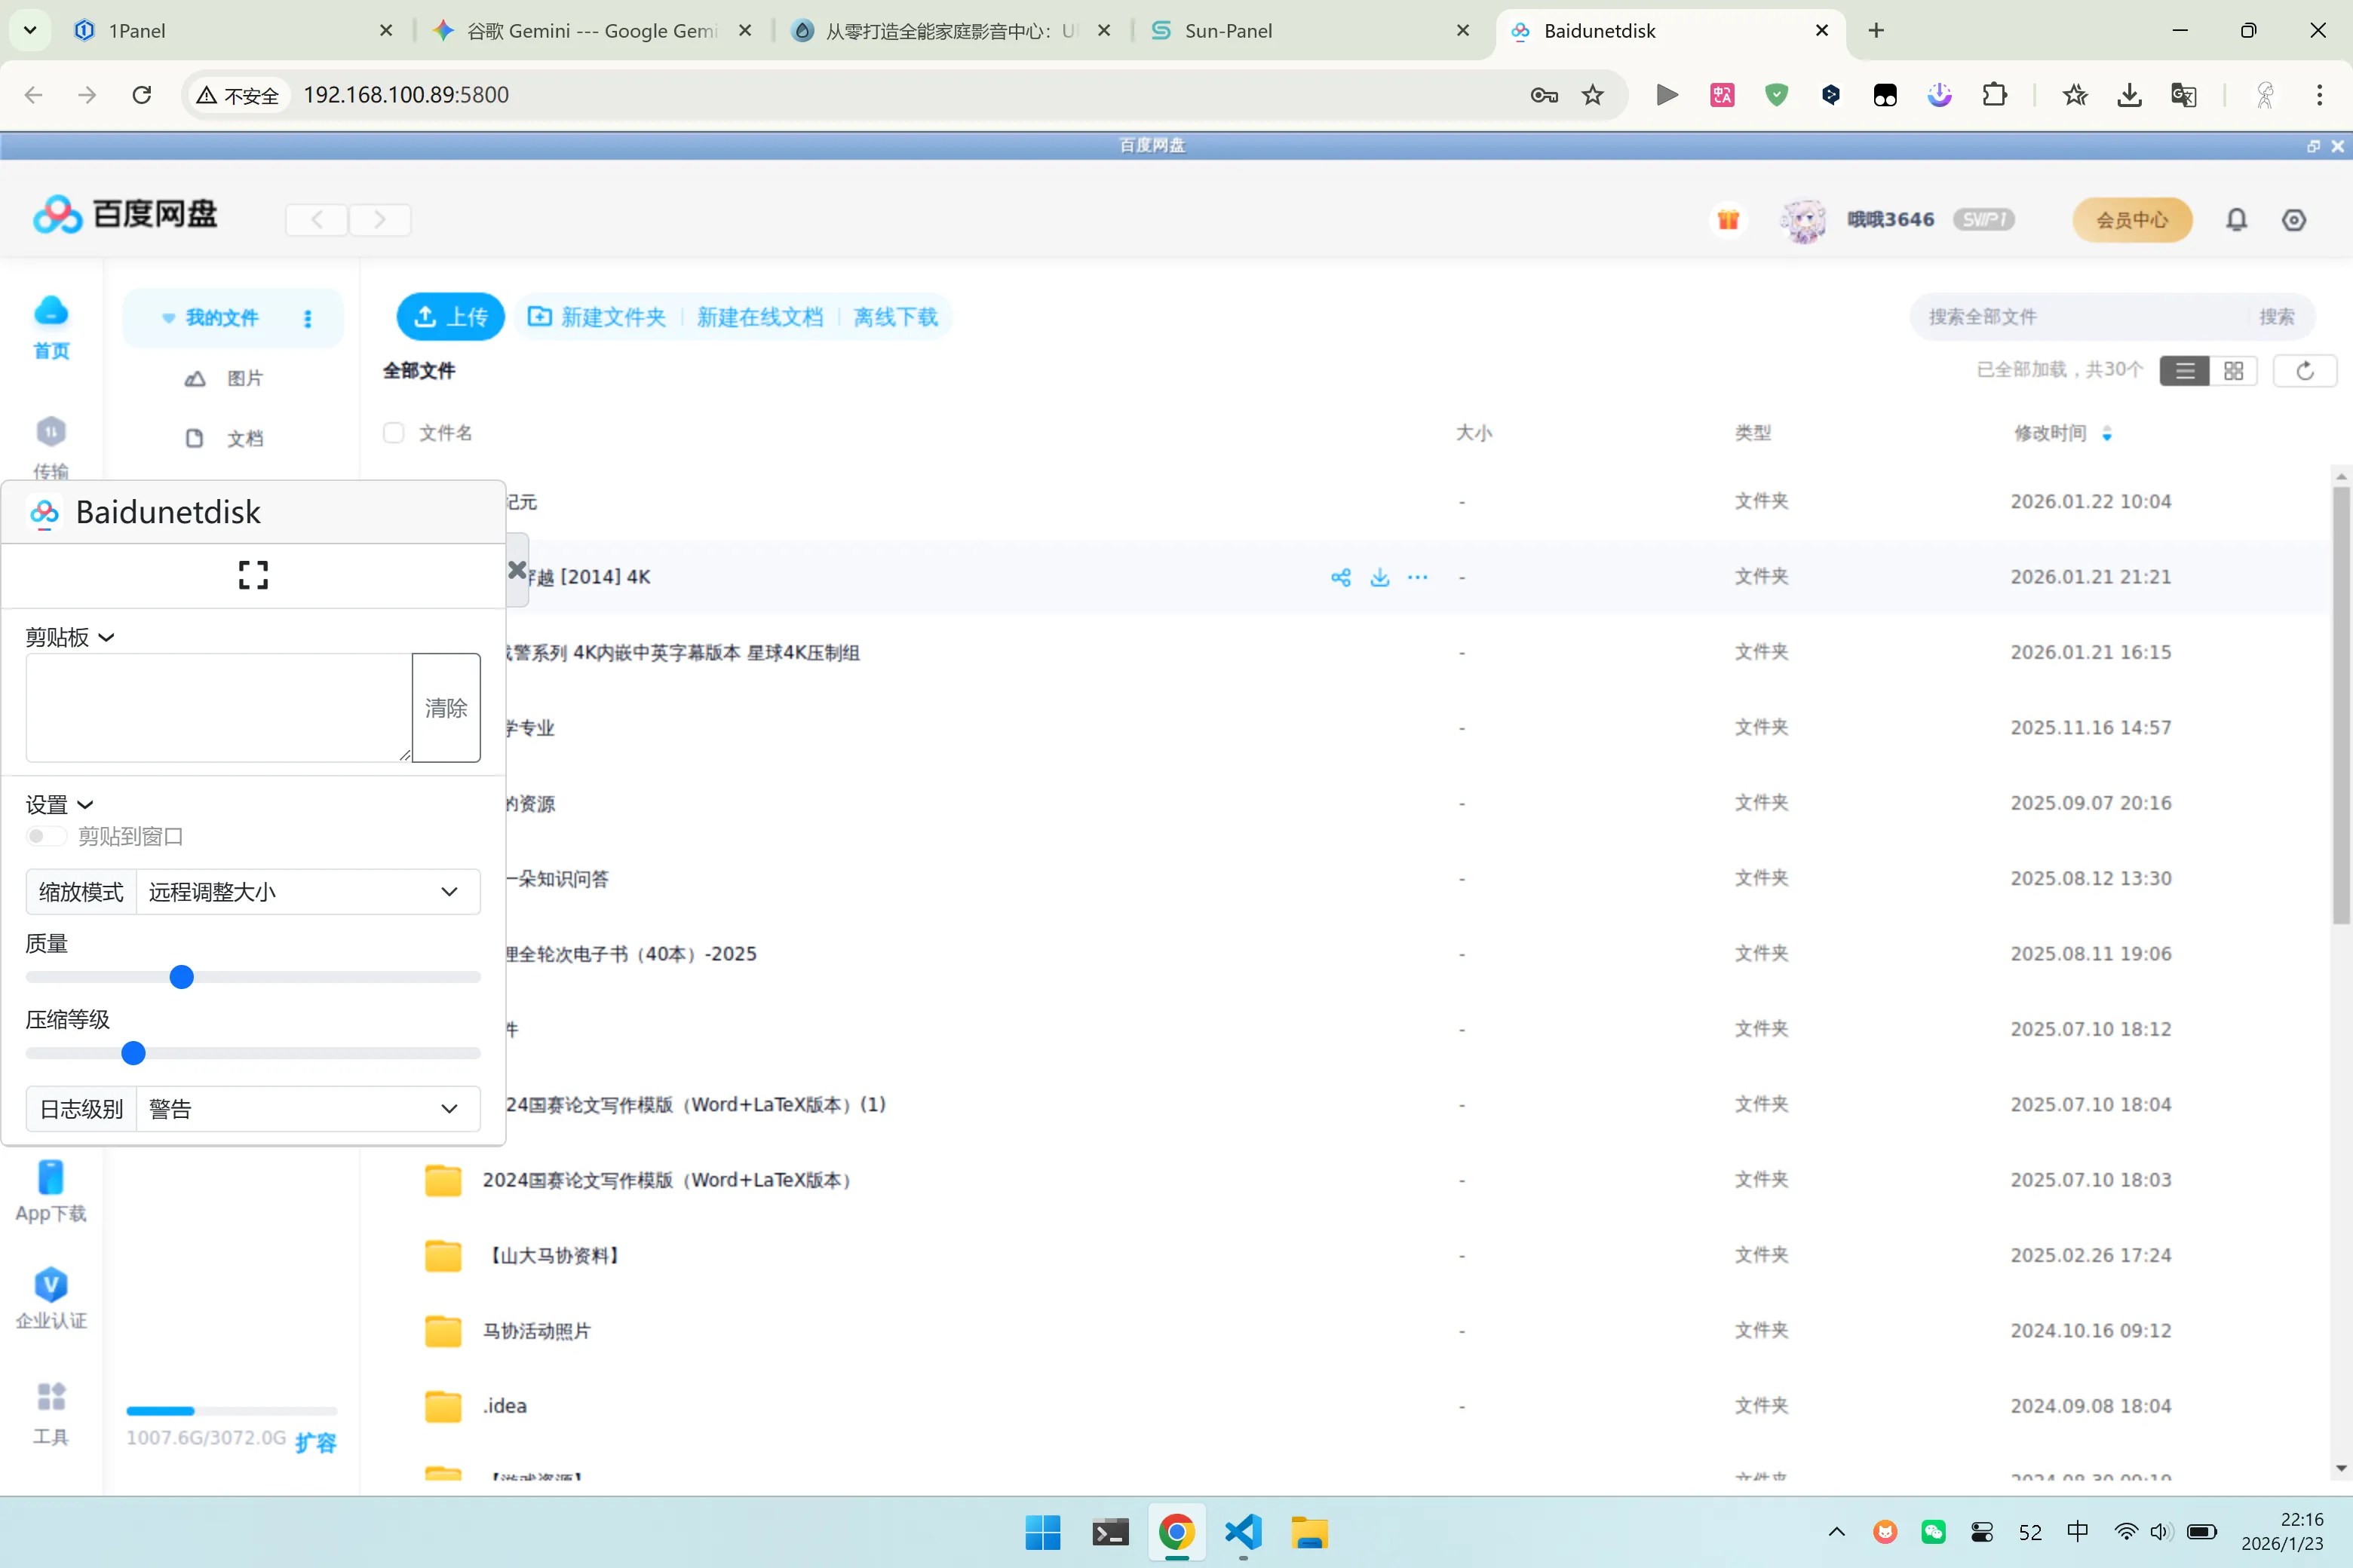Open the 日志级别 dropdown
Viewport: 2353px width, 1568px height.
pos(307,1108)
